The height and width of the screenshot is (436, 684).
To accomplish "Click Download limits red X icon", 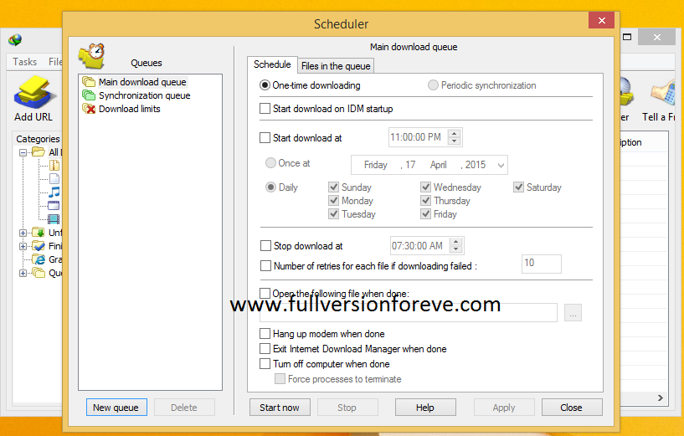I will 89,109.
